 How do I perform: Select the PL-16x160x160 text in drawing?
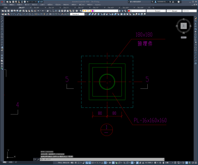coord(150,121)
